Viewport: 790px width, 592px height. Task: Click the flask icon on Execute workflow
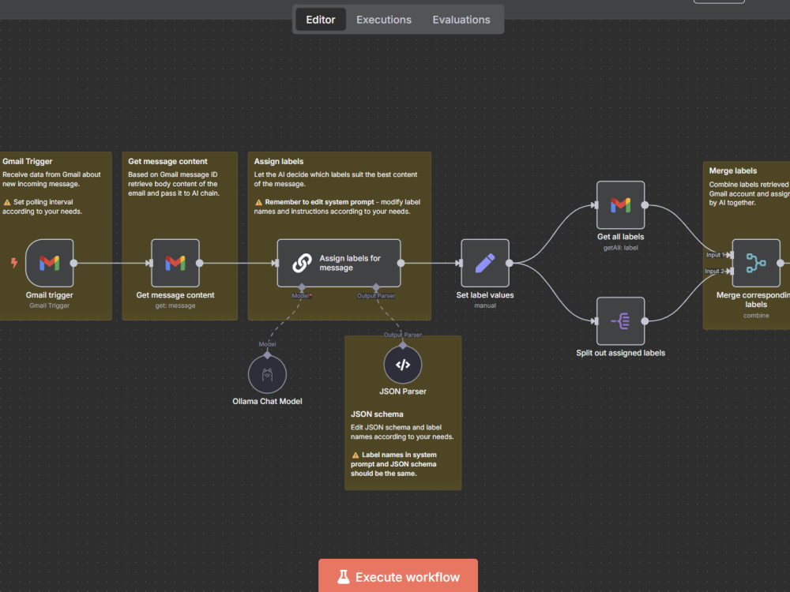(x=344, y=577)
